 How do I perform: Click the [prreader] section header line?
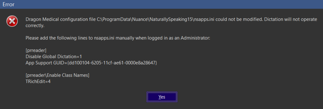pyautogui.click(x=36, y=50)
